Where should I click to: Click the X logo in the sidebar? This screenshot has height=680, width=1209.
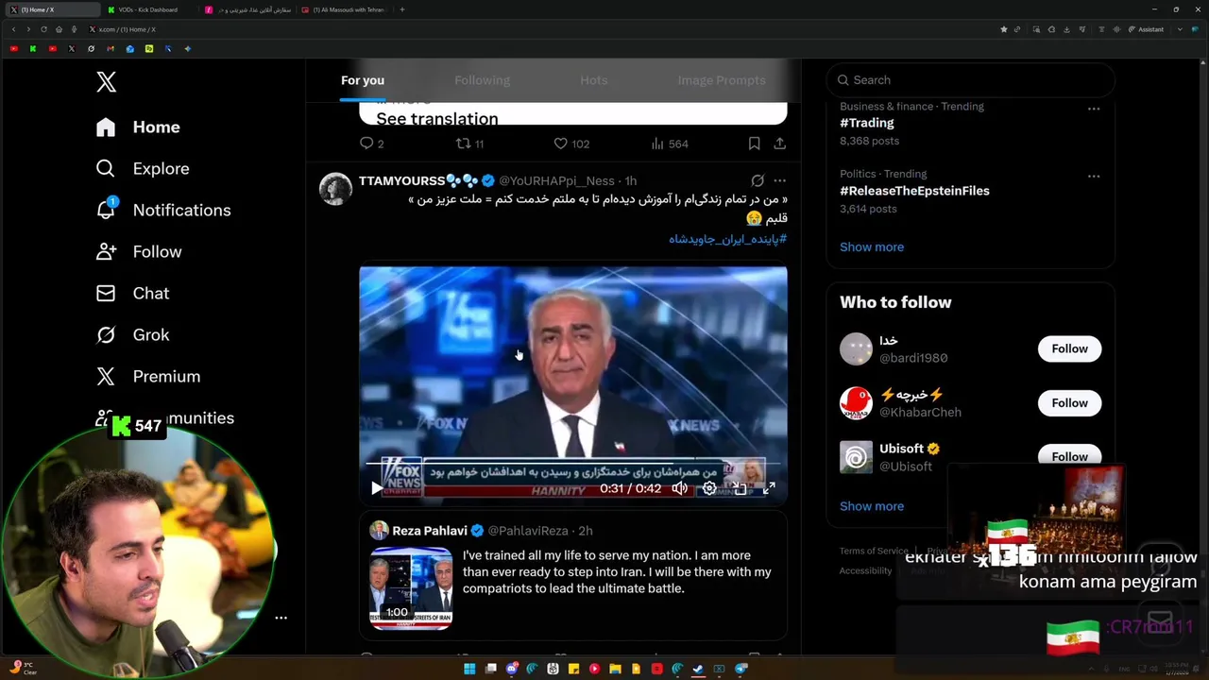click(x=106, y=82)
